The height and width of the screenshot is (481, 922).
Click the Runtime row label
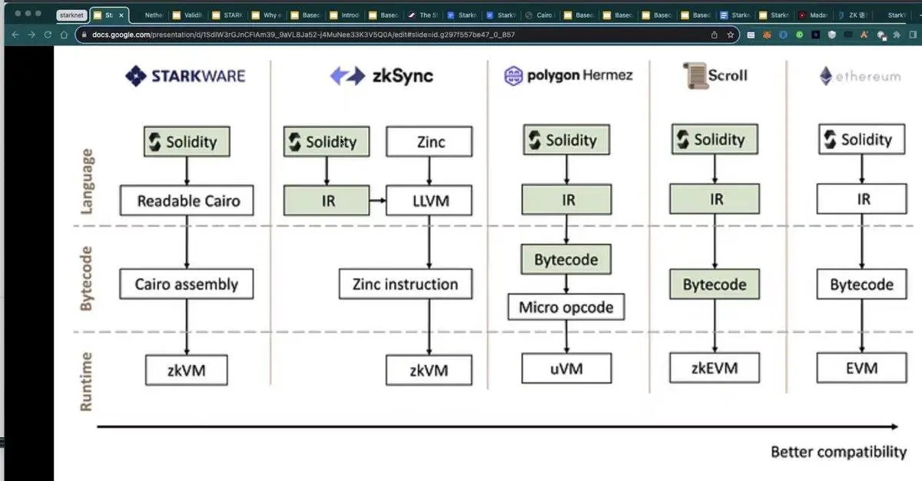(87, 380)
